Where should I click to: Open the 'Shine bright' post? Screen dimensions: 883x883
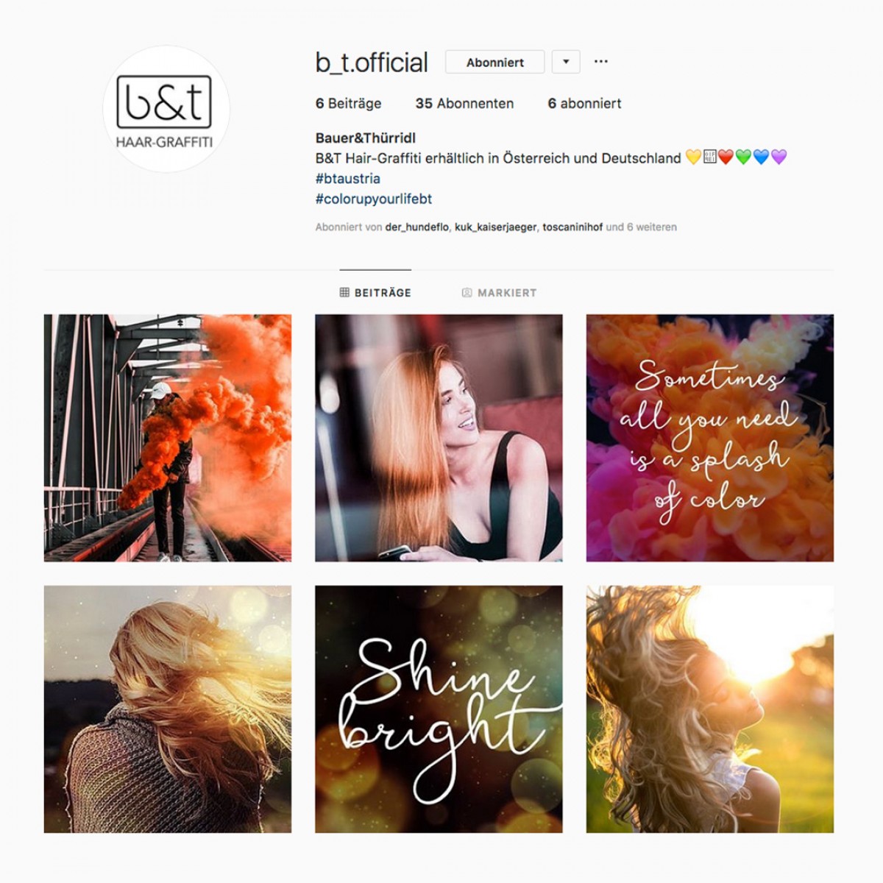[439, 709]
